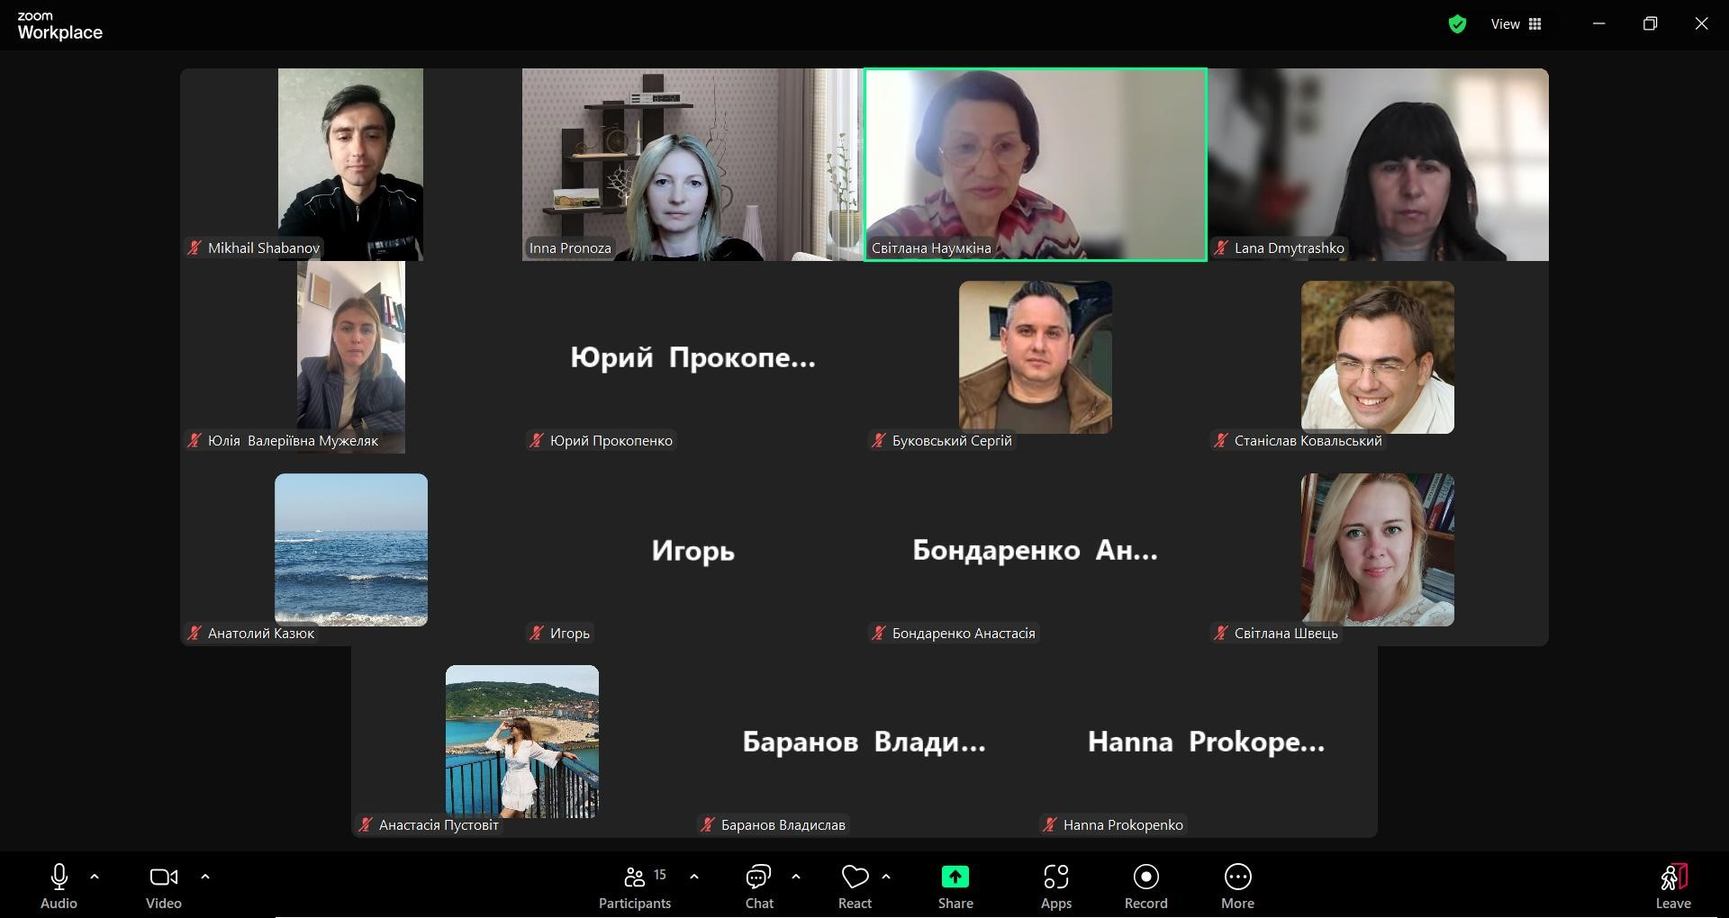Click muted mic icon beside Игорь
This screenshot has width=1729, height=918.
(536, 634)
